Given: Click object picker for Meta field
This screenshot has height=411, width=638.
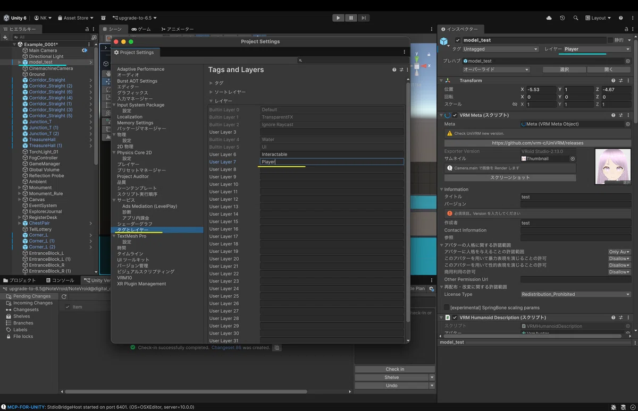Looking at the screenshot, I should 628,124.
